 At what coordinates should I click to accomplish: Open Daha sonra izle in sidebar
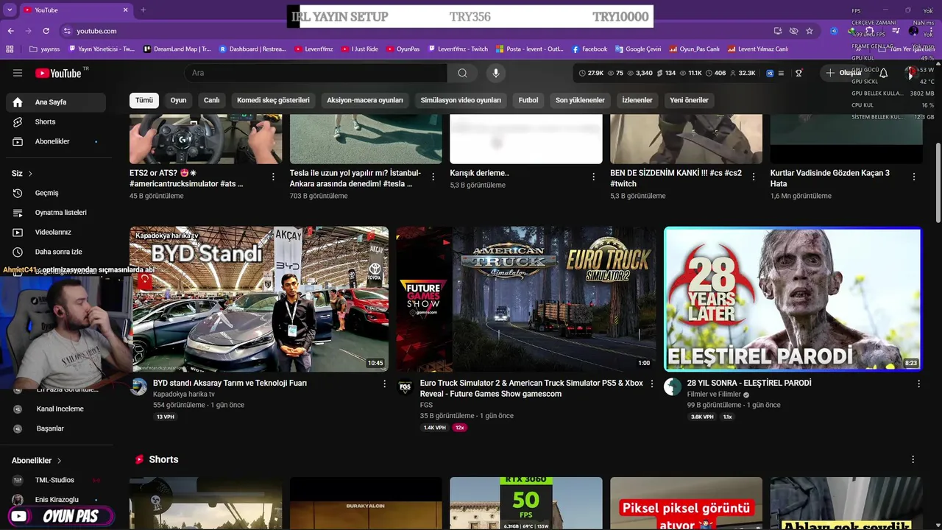point(56,252)
